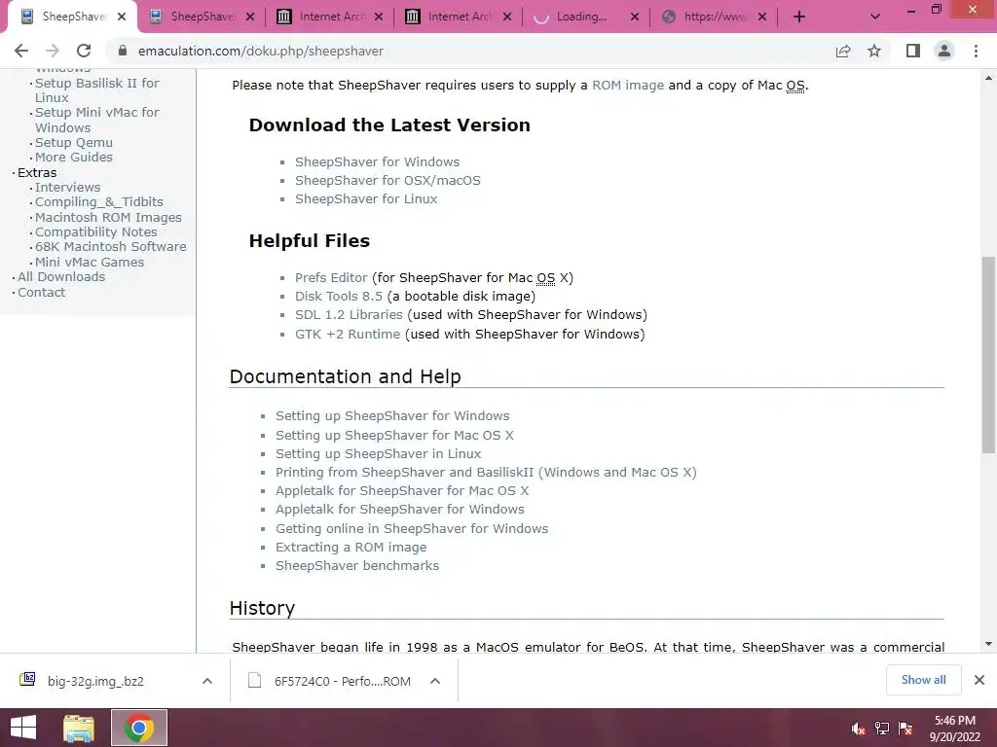The height and width of the screenshot is (747, 997).
Task: Close the downloads bar
Action: tap(979, 680)
